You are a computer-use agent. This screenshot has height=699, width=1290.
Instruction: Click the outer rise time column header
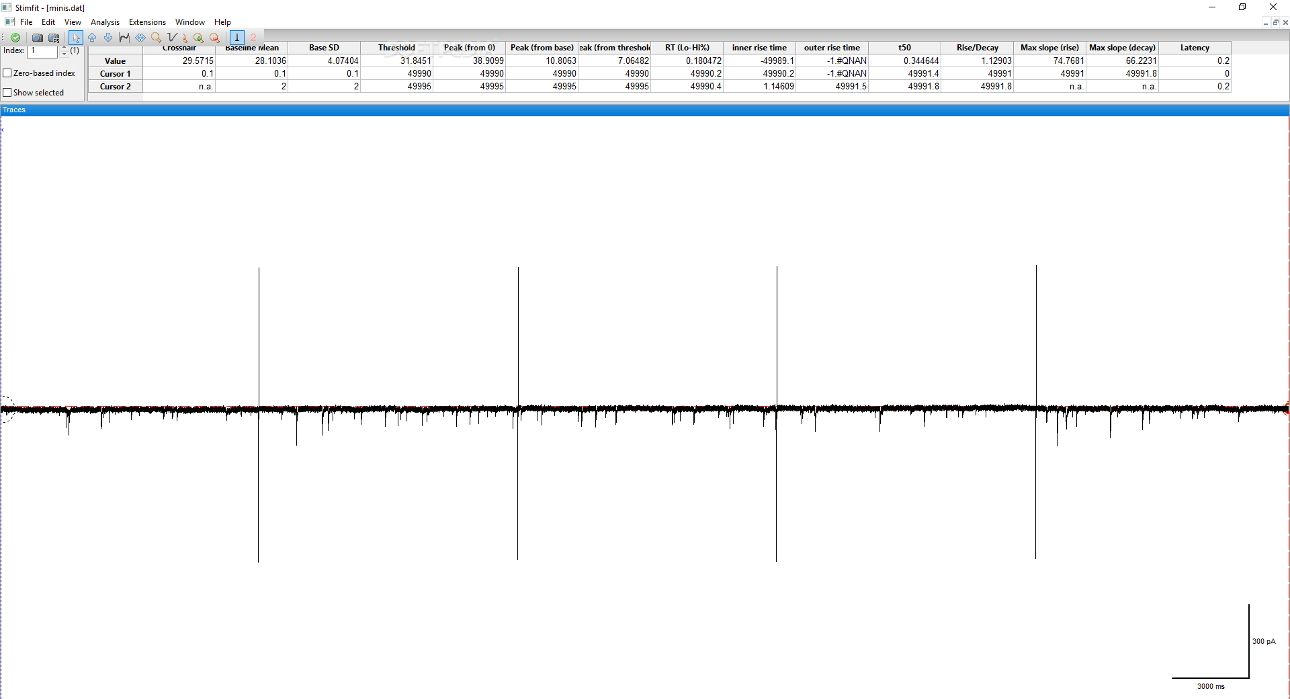click(x=832, y=48)
